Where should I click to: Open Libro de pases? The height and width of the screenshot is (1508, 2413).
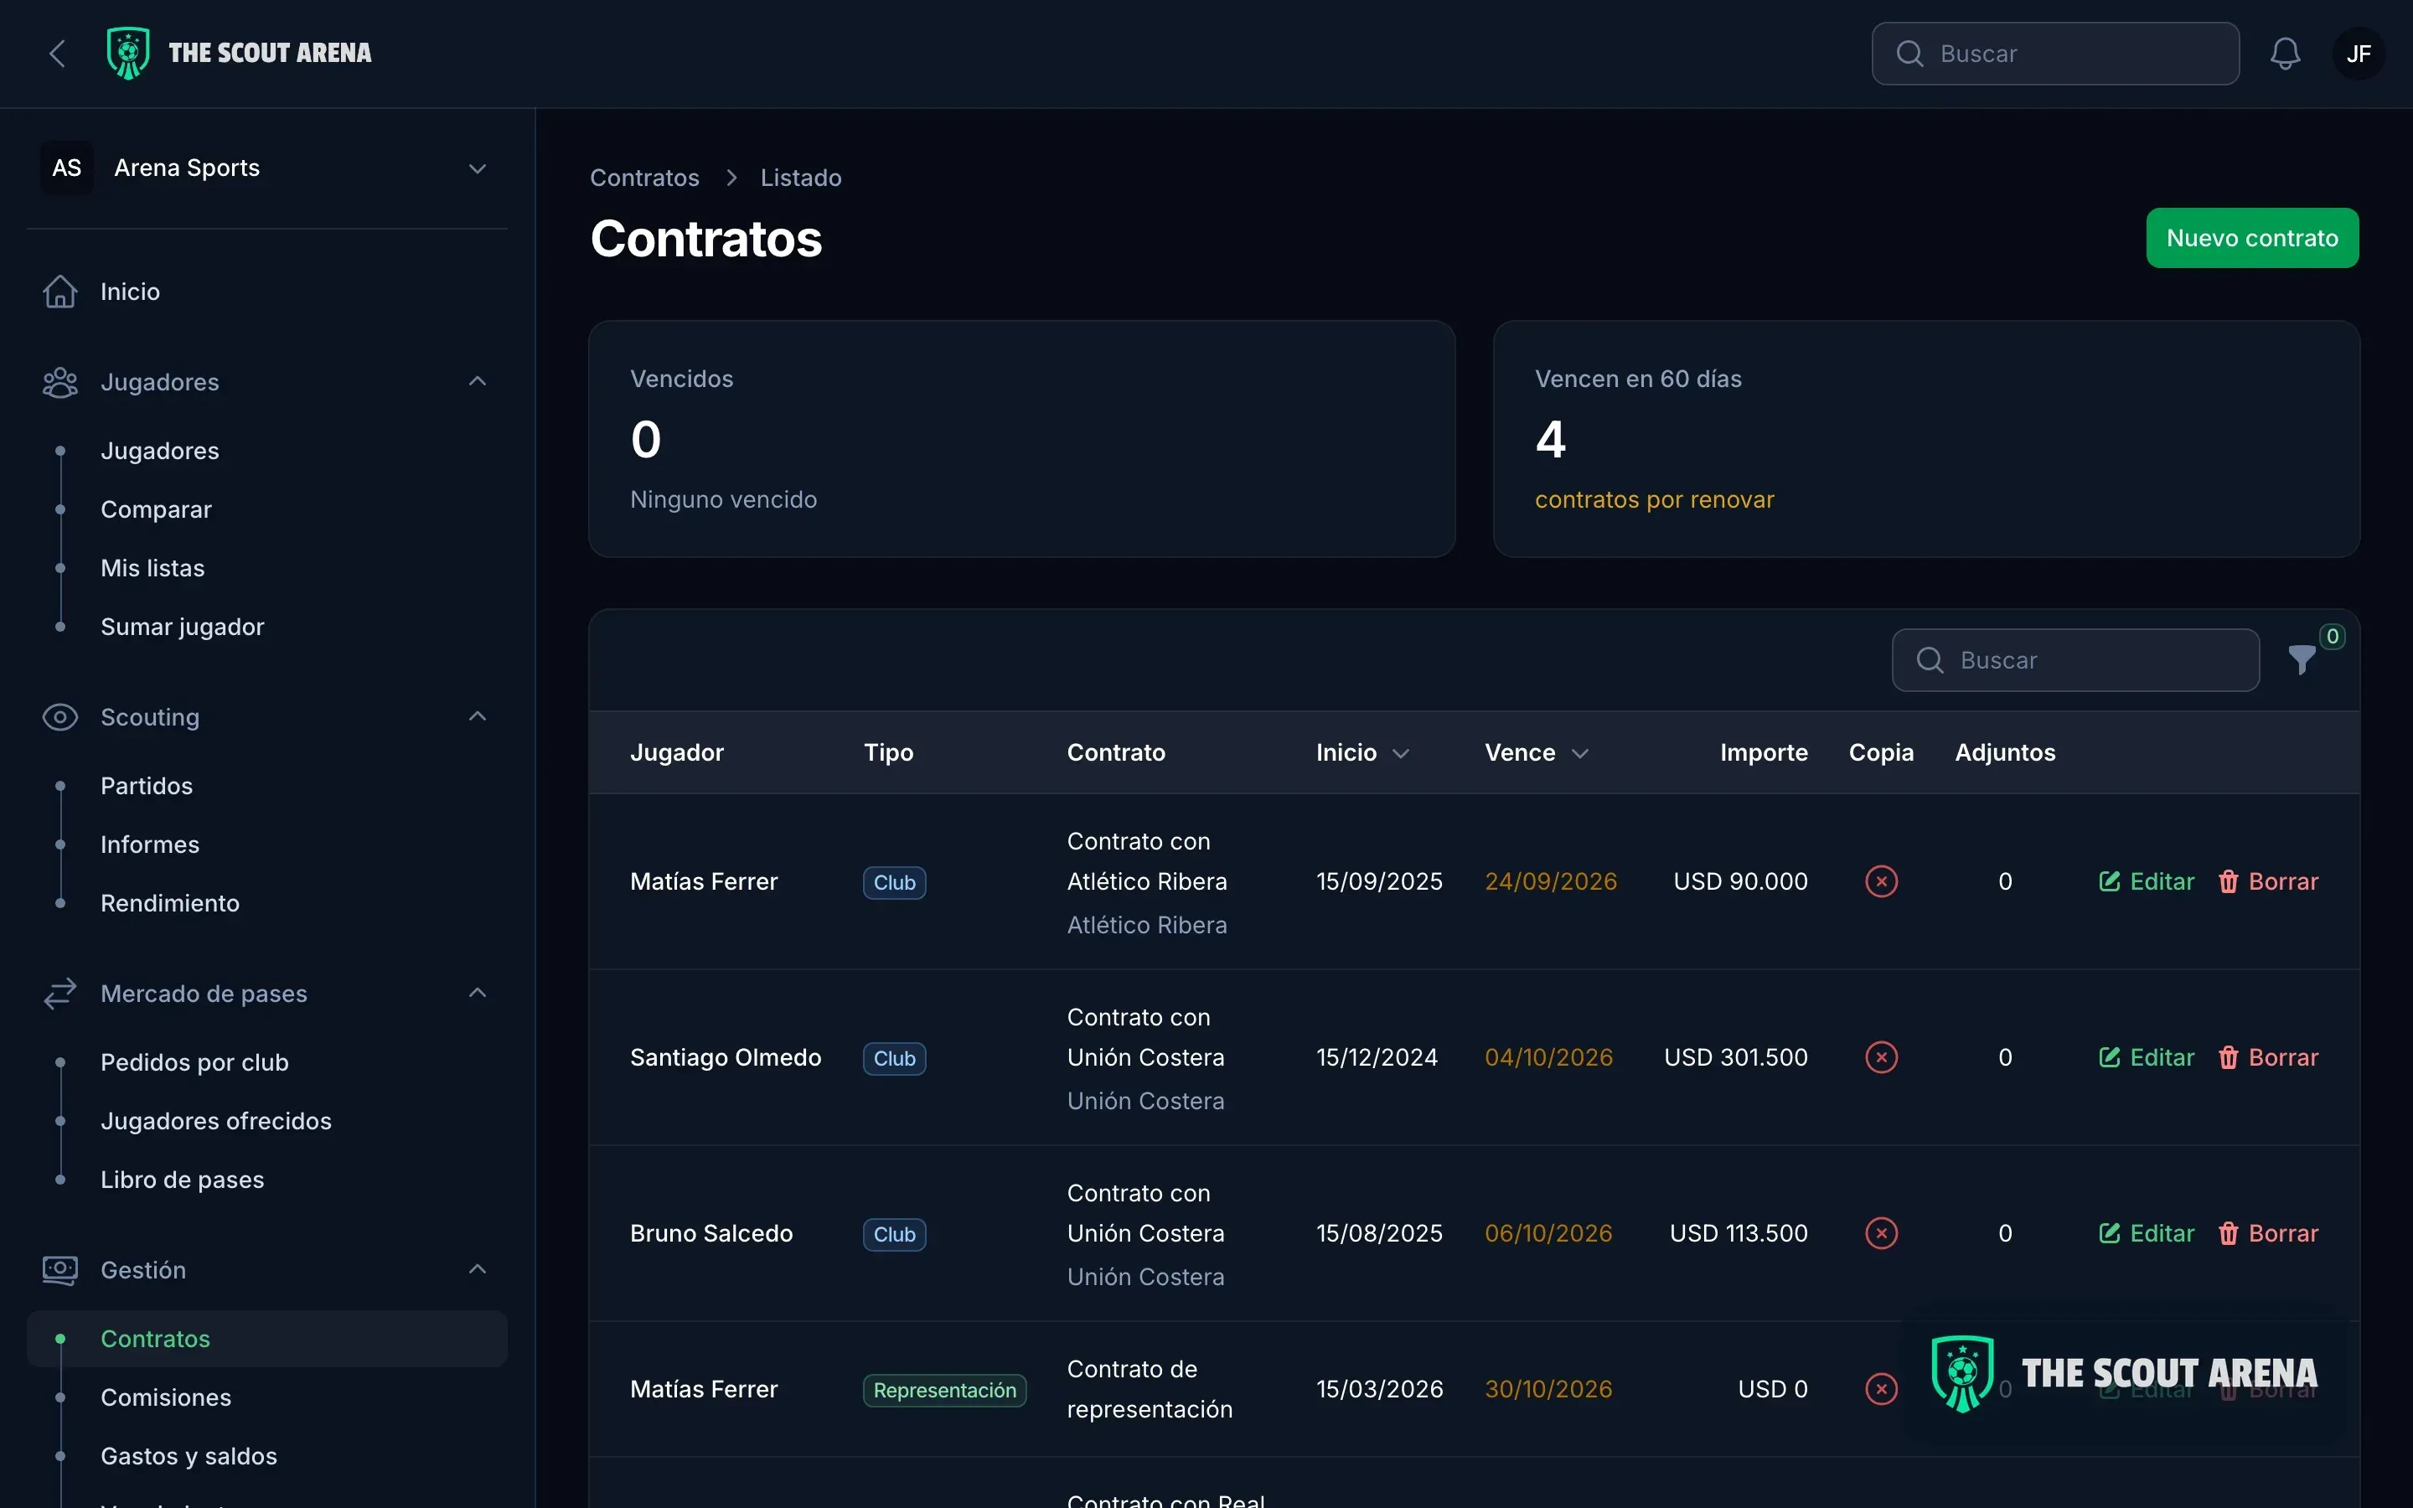click(183, 1180)
